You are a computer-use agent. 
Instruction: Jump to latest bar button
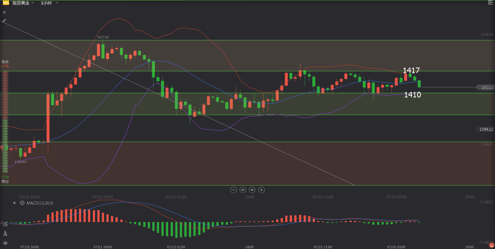(x=252, y=190)
